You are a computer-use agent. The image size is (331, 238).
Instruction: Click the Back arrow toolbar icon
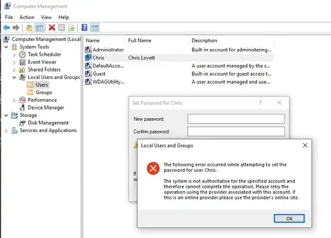pyautogui.click(x=6, y=28)
